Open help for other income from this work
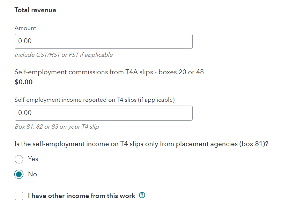Screen dimensions: 281x214 [x=142, y=195]
